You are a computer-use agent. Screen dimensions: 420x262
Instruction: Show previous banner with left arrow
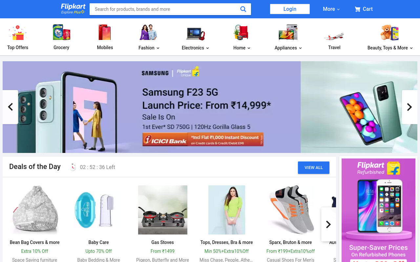[x=10, y=107]
